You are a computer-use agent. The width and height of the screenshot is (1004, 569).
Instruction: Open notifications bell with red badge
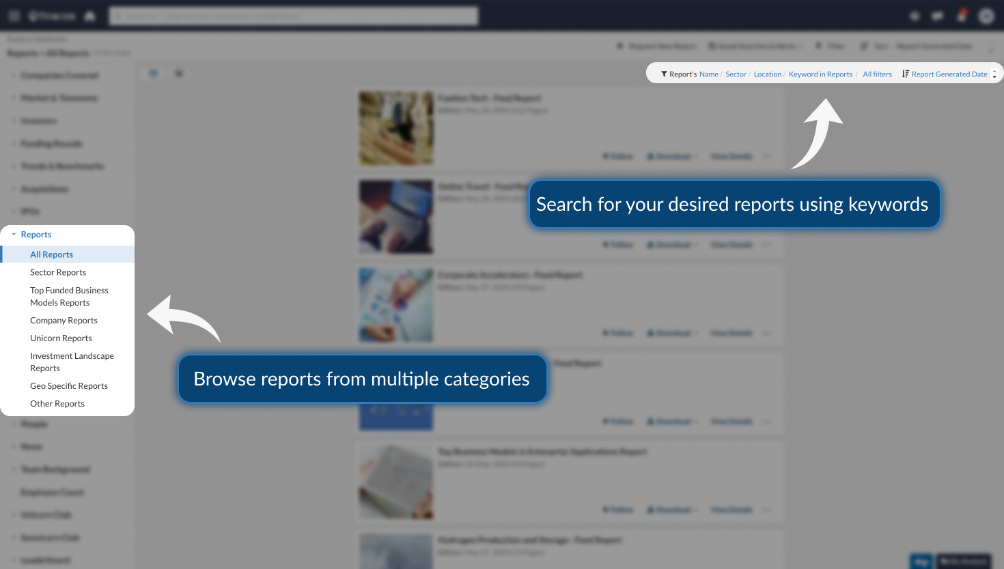point(962,16)
